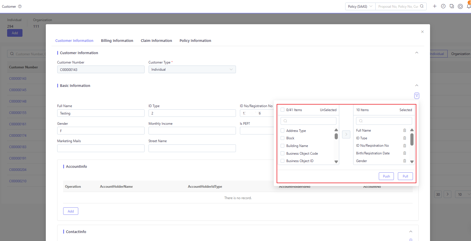The height and width of the screenshot is (241, 471).
Task: Click the Selected items search field
Action: click(x=384, y=121)
